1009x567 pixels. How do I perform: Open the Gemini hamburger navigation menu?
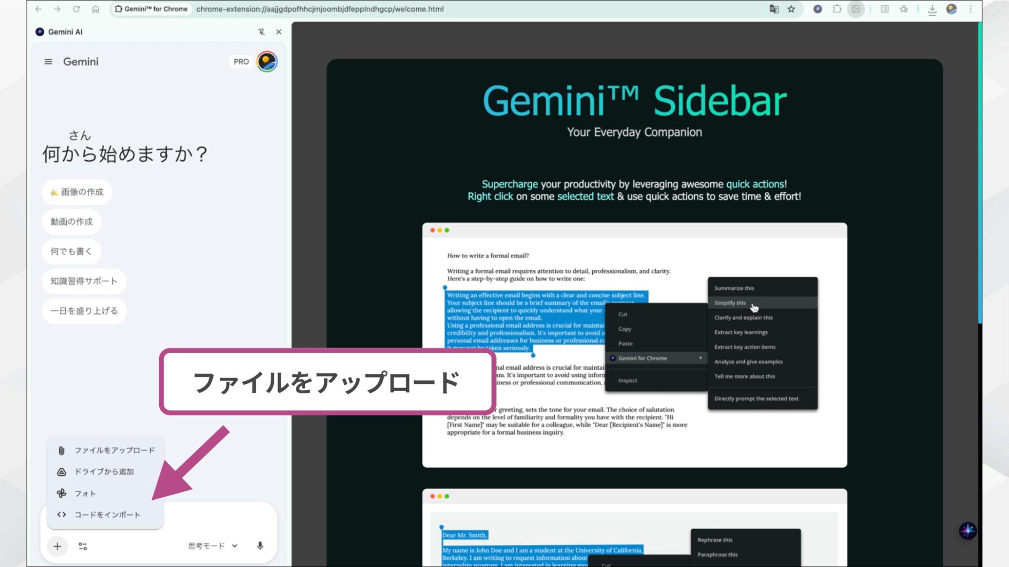[48, 61]
